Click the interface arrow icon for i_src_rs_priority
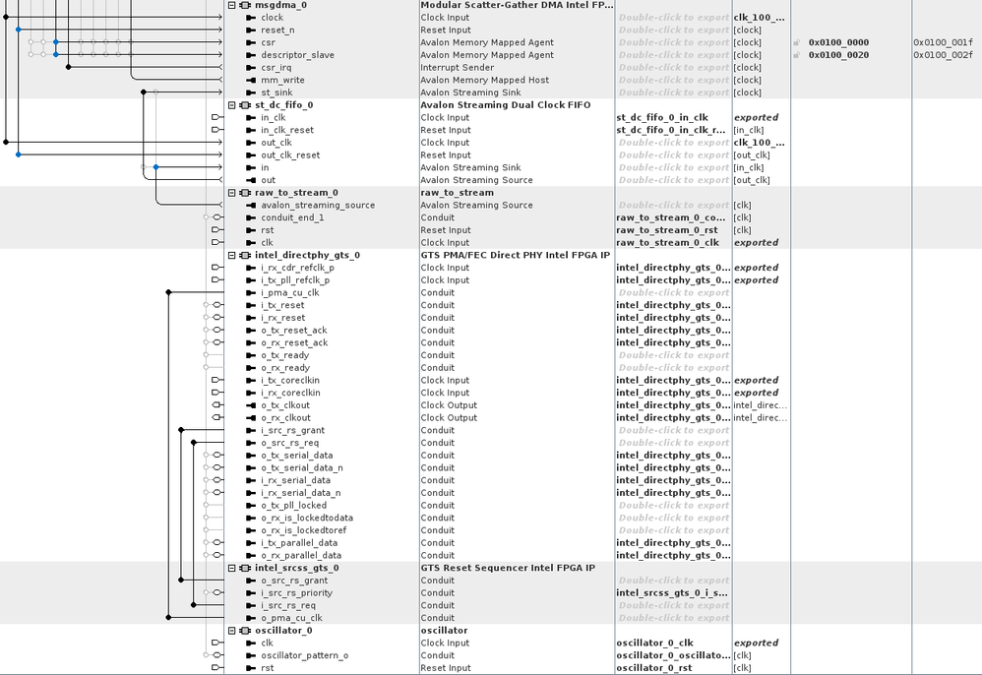982x675 pixels. (251, 593)
